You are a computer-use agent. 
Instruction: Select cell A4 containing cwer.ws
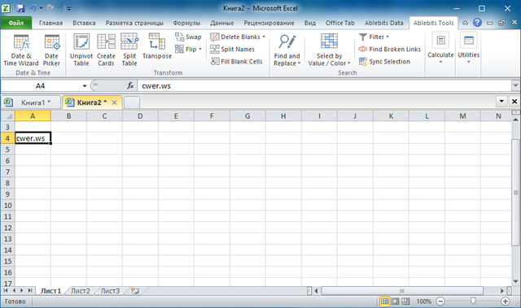(x=33, y=138)
